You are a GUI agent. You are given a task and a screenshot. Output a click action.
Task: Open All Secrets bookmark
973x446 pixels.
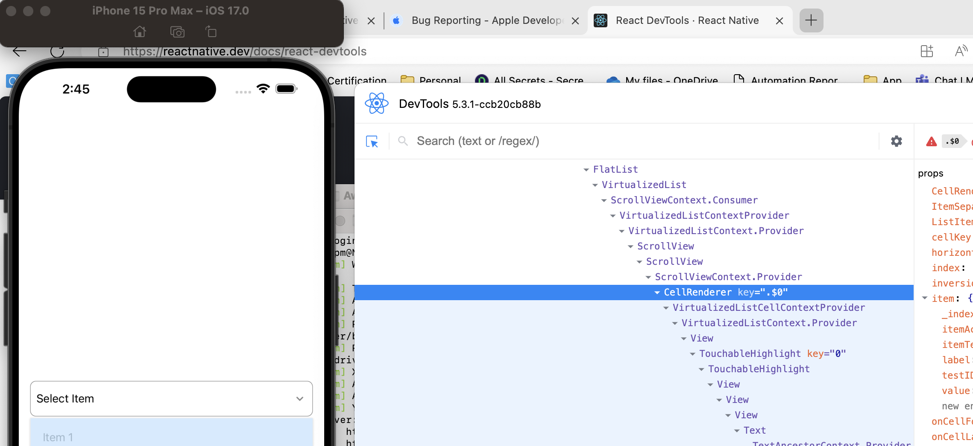(x=530, y=79)
